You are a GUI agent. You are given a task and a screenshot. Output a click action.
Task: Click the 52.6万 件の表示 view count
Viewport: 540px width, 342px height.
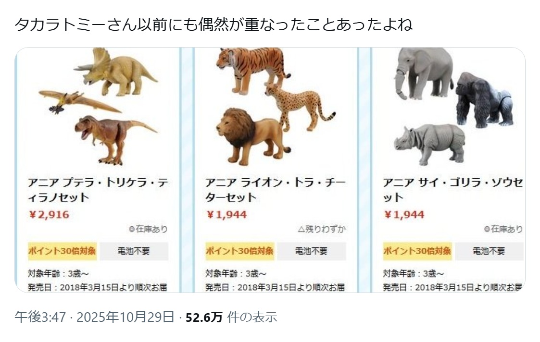[231, 317]
